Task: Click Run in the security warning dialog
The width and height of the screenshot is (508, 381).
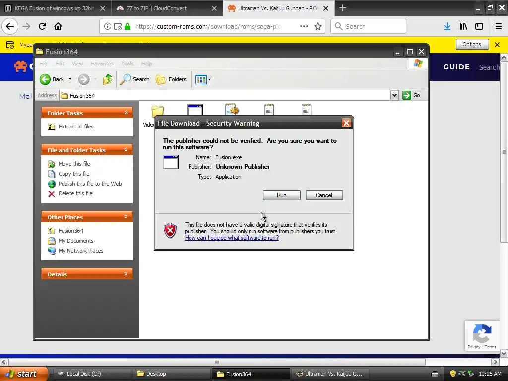Action: (281, 195)
